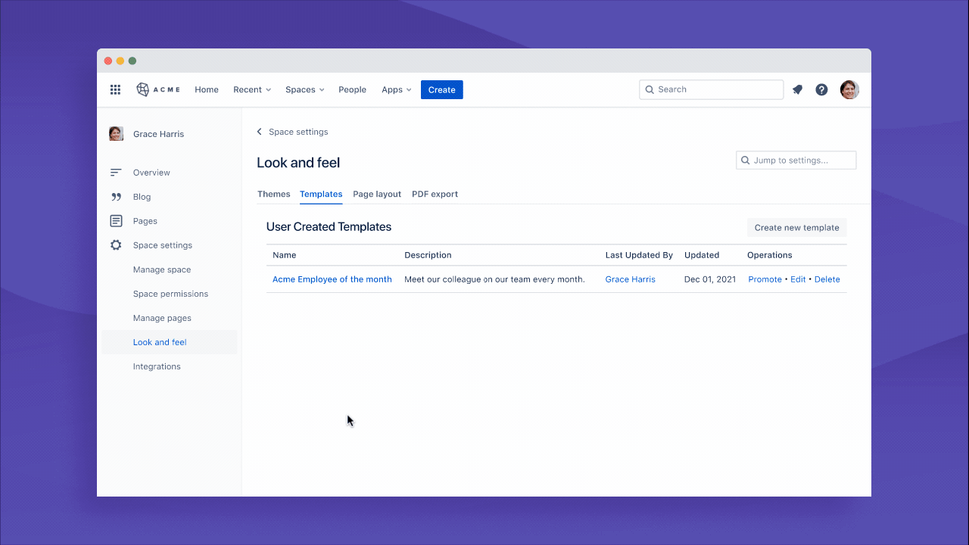This screenshot has width=969, height=545.
Task: Click the Blog label in sidebar
Action: pos(142,197)
